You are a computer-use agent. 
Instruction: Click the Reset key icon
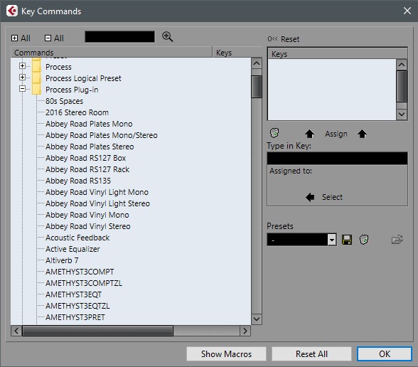(x=272, y=39)
